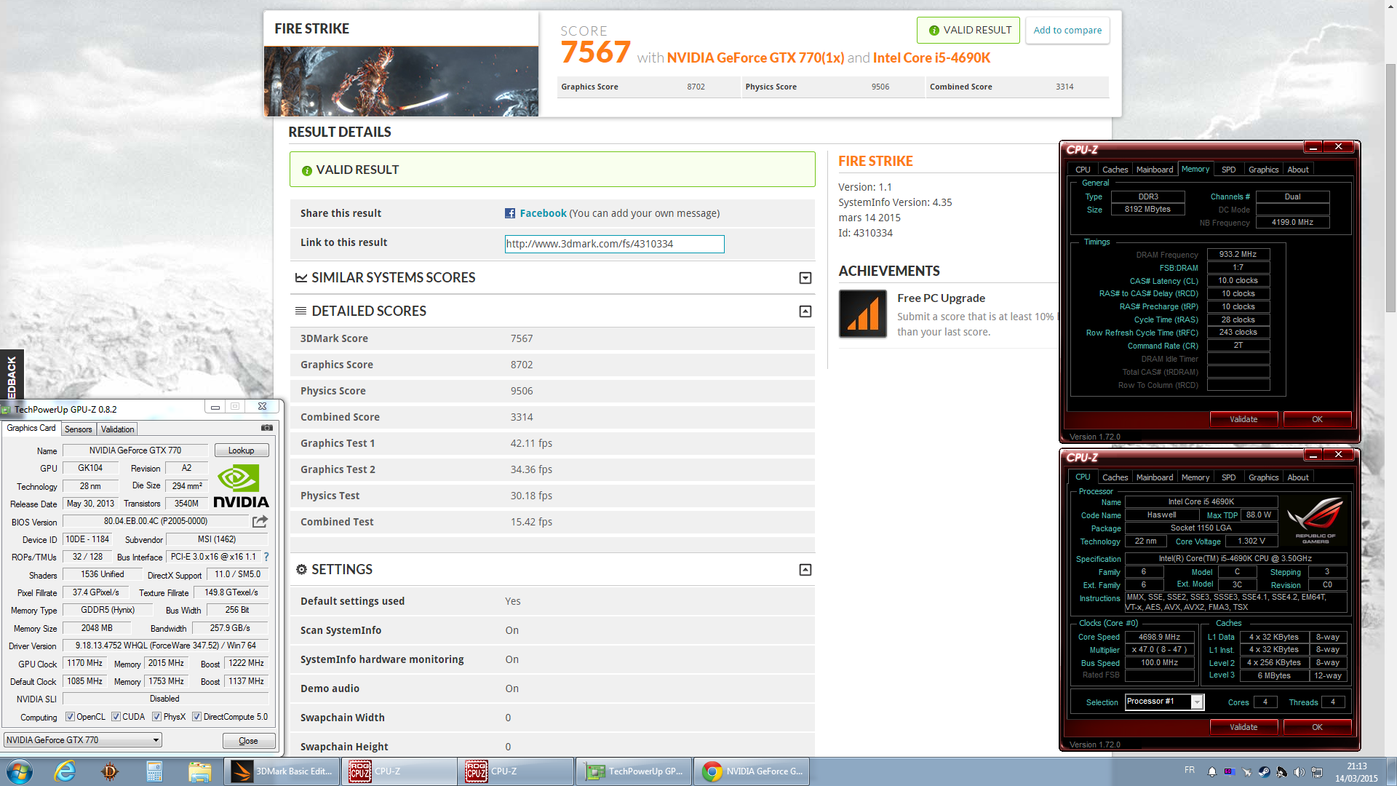
Task: Click the Lookup button in GPU-Z
Action: click(241, 450)
